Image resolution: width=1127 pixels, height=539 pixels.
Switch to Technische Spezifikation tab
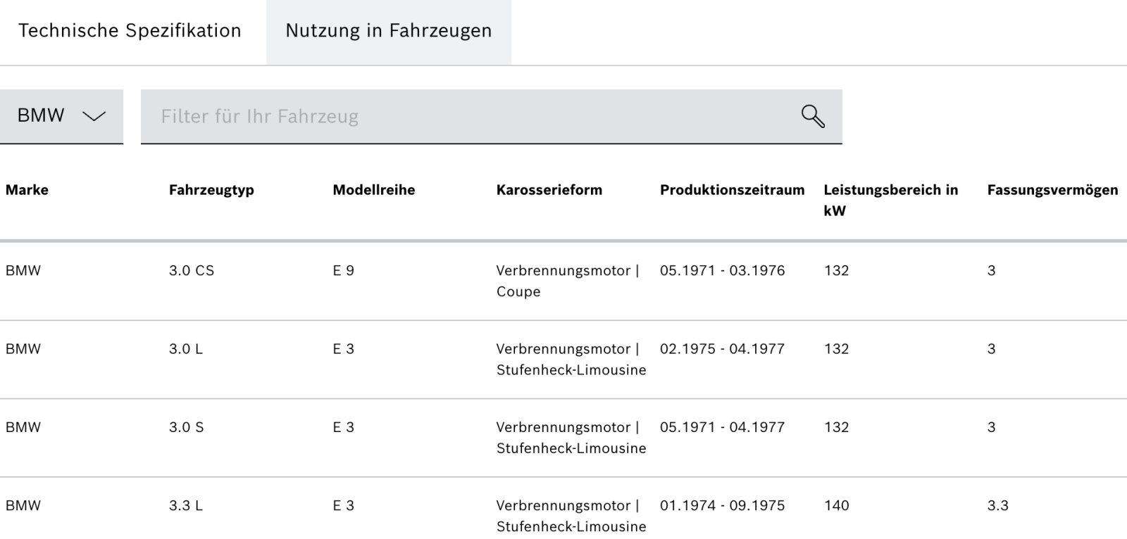point(130,31)
